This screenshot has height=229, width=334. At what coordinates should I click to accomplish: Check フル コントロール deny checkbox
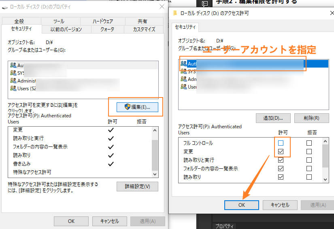pyautogui.click(x=309, y=143)
